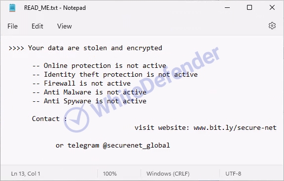Click the Windows (CRLF) line ending indicator
The height and width of the screenshot is (181, 284).
[x=168, y=174]
